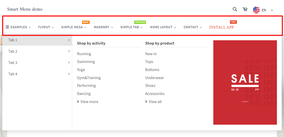Image resolution: width=284 pixels, height=137 pixels.
Task: Click the Tab 4 chevron arrow
Action: [x=69, y=74]
